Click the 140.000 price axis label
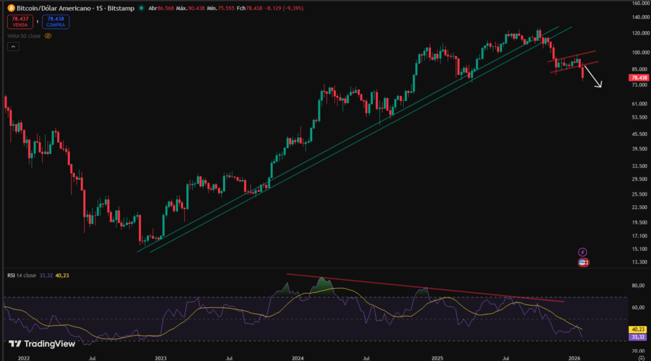This screenshot has width=651, height=361. click(641, 17)
